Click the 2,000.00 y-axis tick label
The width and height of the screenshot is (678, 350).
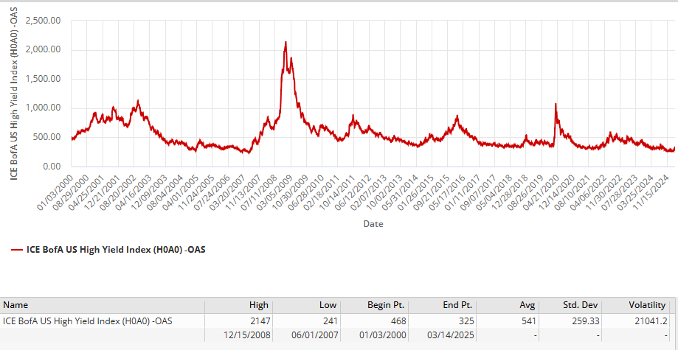click(43, 50)
